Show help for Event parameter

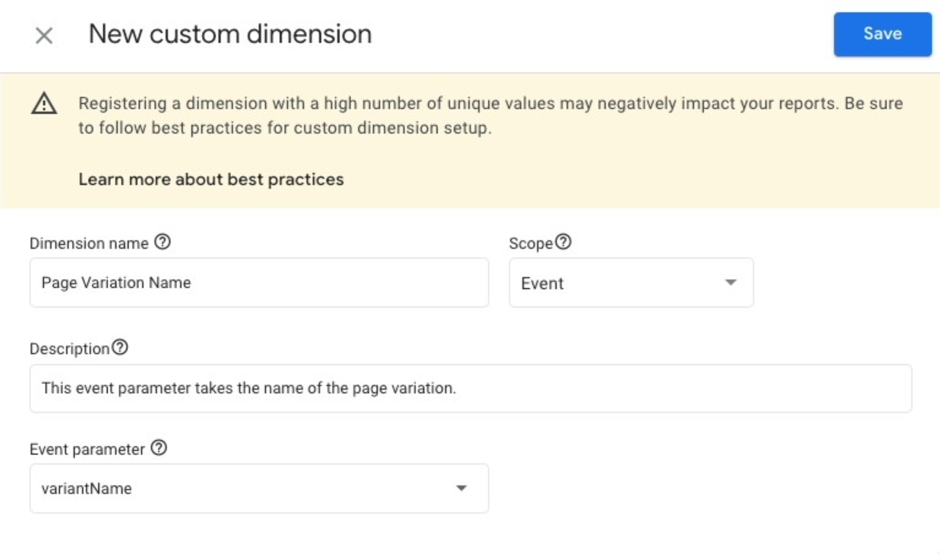point(159,448)
